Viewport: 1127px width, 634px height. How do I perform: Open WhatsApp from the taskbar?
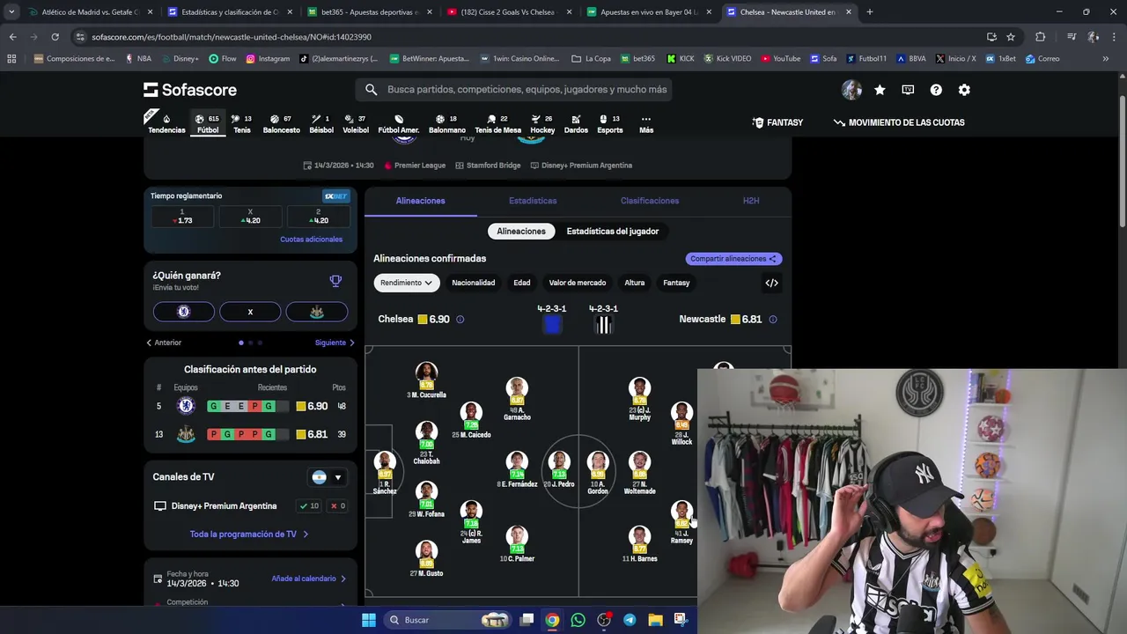pyautogui.click(x=578, y=620)
